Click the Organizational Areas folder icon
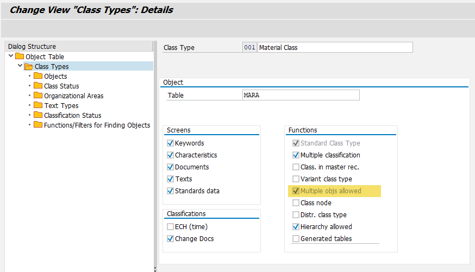Screen dimensions: 475x272 click(x=38, y=96)
